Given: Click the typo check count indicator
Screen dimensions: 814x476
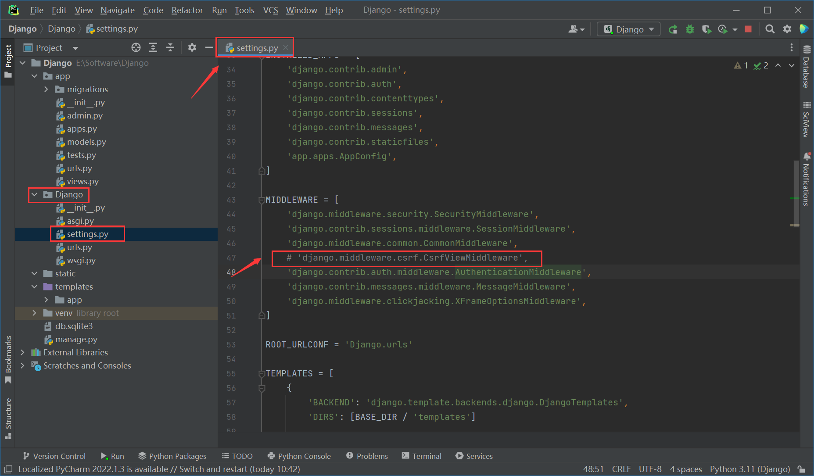Looking at the screenshot, I should (x=761, y=65).
